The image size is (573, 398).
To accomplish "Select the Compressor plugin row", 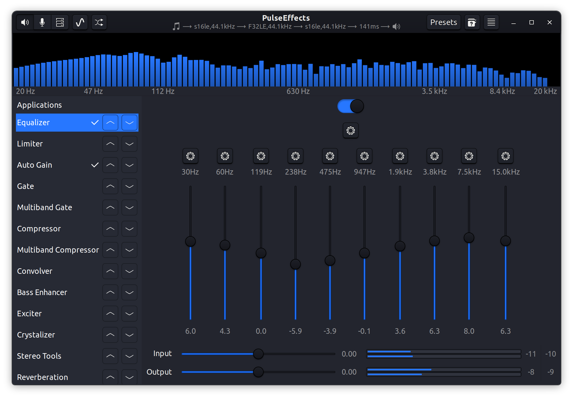I will pyautogui.click(x=77, y=229).
